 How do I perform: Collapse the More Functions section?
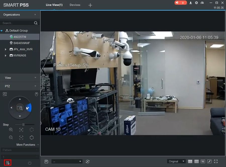pos(38,145)
